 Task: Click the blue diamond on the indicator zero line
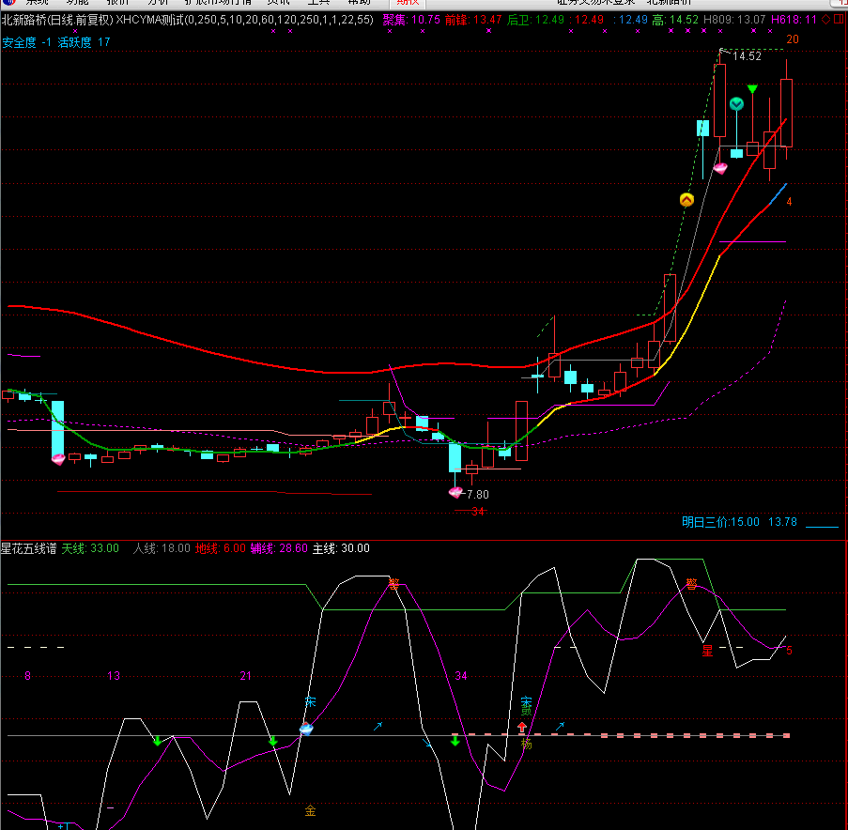pos(306,729)
